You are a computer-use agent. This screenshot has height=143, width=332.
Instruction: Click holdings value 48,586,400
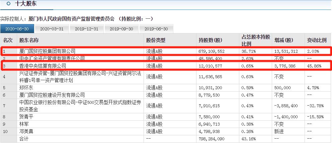pyautogui.click(x=210, y=58)
